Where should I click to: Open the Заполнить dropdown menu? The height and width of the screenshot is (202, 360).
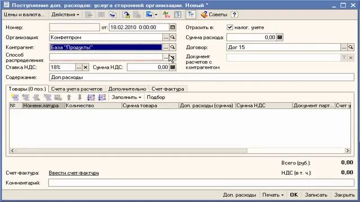point(126,97)
